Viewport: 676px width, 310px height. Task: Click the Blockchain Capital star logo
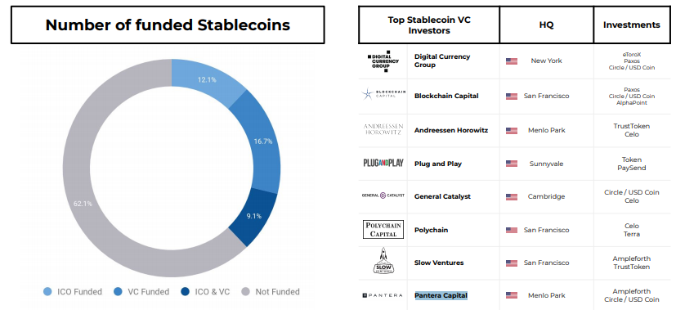coord(383,95)
